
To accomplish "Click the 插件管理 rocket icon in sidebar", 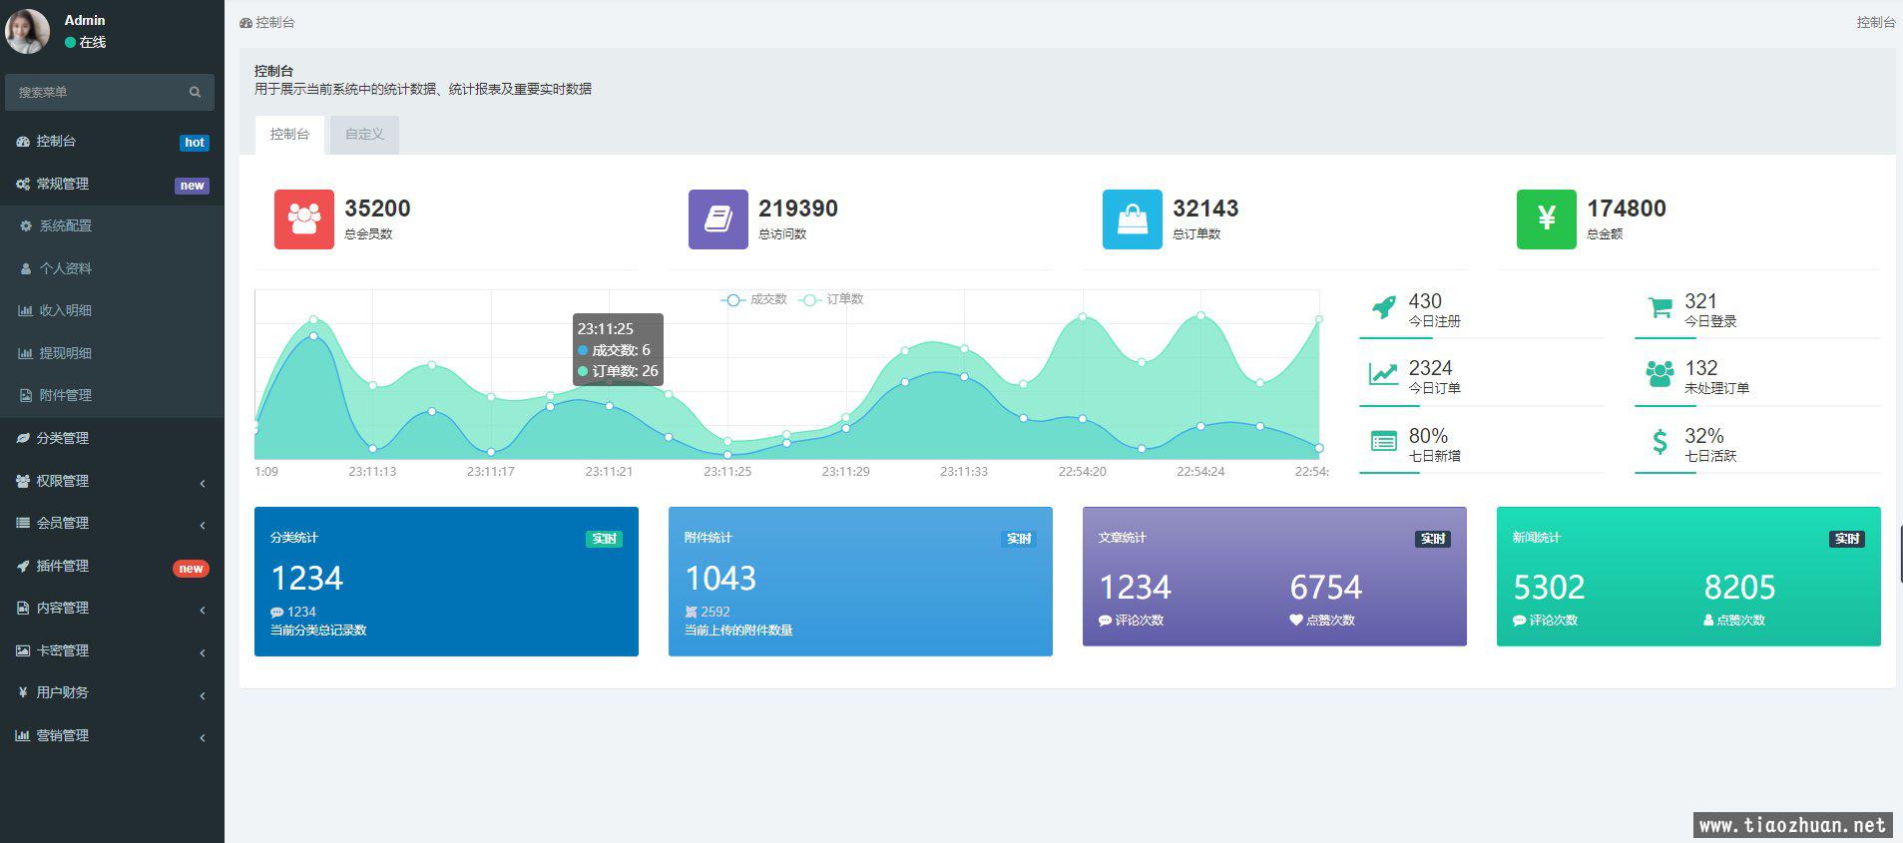I will tap(23, 566).
